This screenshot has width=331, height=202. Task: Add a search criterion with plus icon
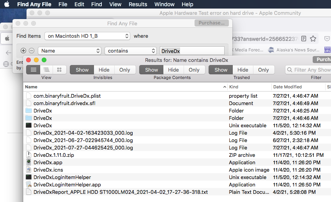23,51
